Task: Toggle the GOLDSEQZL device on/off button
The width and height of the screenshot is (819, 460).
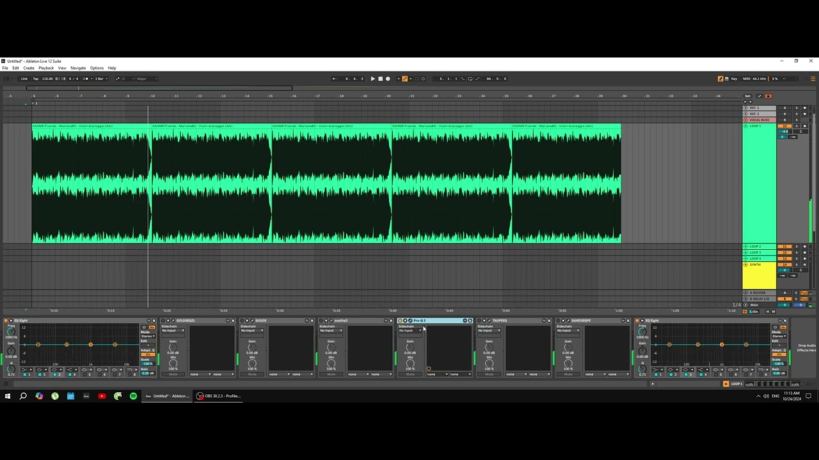Action: [x=163, y=321]
